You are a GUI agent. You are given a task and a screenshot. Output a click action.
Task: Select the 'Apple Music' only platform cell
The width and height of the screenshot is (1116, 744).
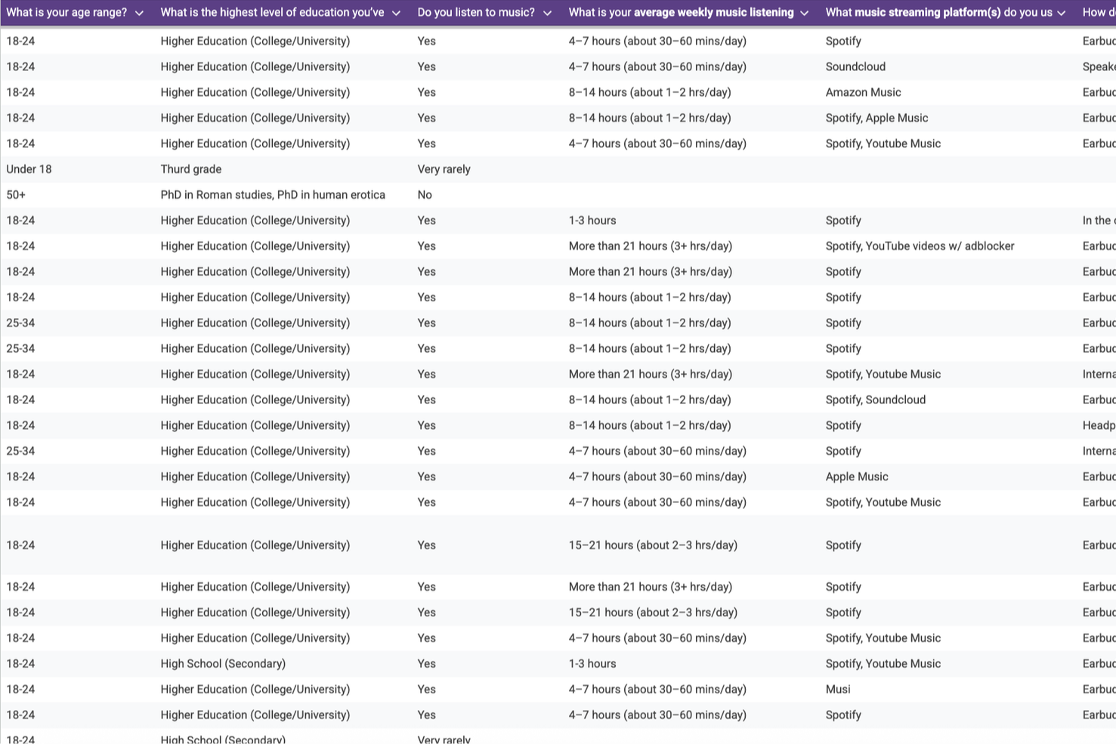click(x=857, y=477)
